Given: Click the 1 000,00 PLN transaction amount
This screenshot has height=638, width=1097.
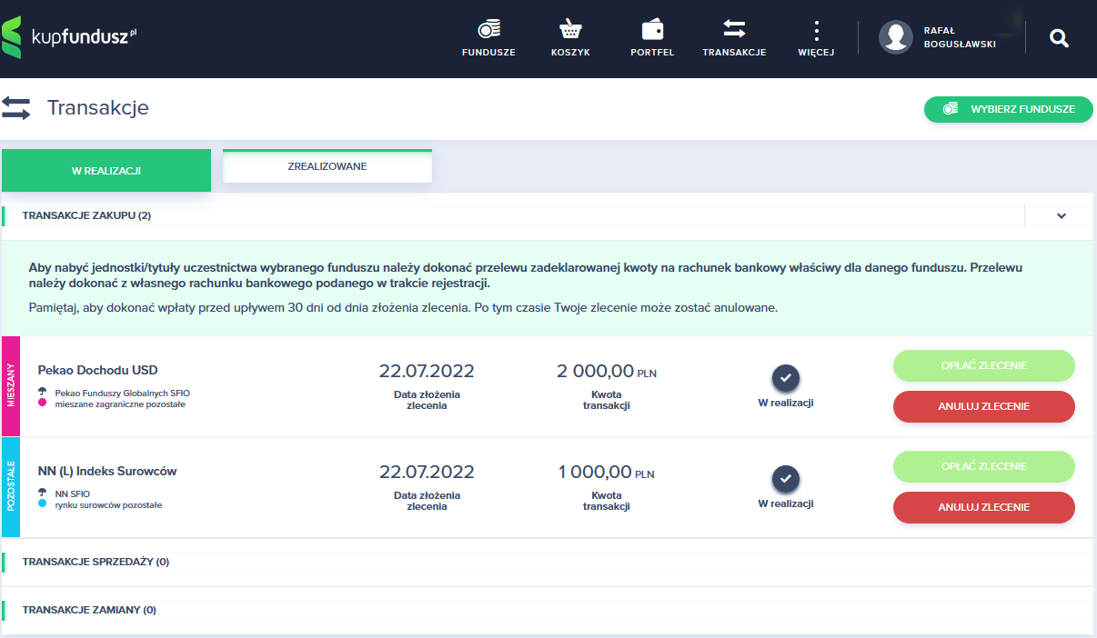Looking at the screenshot, I should point(606,472).
